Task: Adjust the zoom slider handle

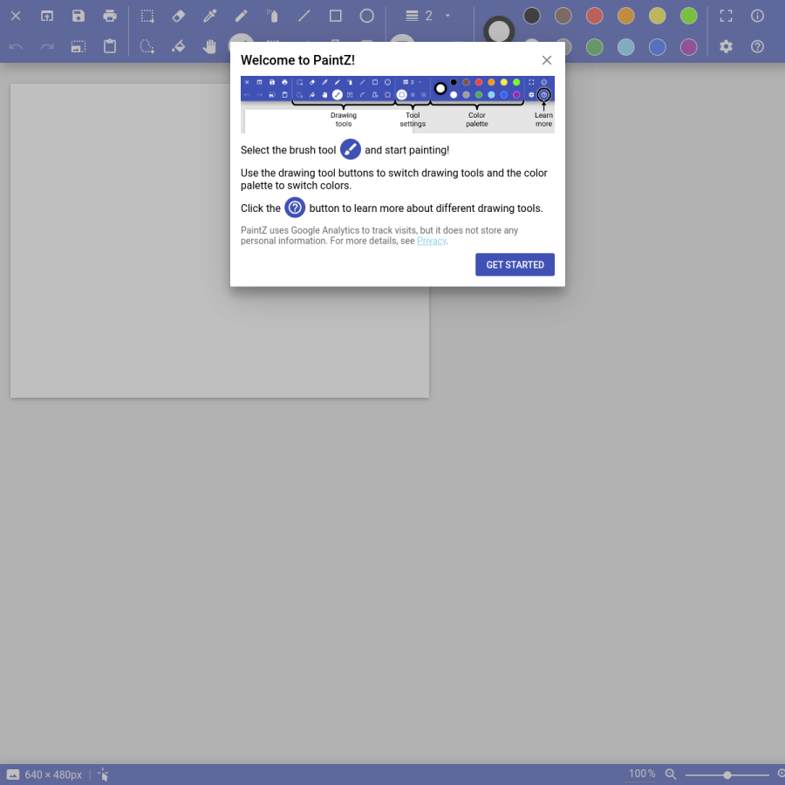Action: click(x=727, y=775)
